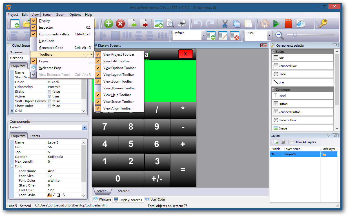Collapse the Basic palette group
The height and width of the screenshot is (216, 348).
273,52
